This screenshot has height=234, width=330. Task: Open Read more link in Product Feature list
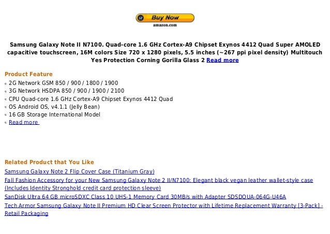24,122
